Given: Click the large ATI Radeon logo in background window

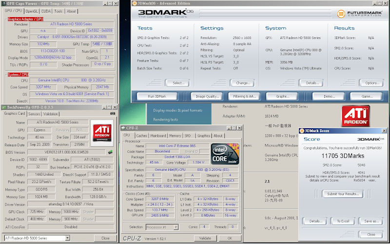Looking at the screenshot, I should click(355, 116).
